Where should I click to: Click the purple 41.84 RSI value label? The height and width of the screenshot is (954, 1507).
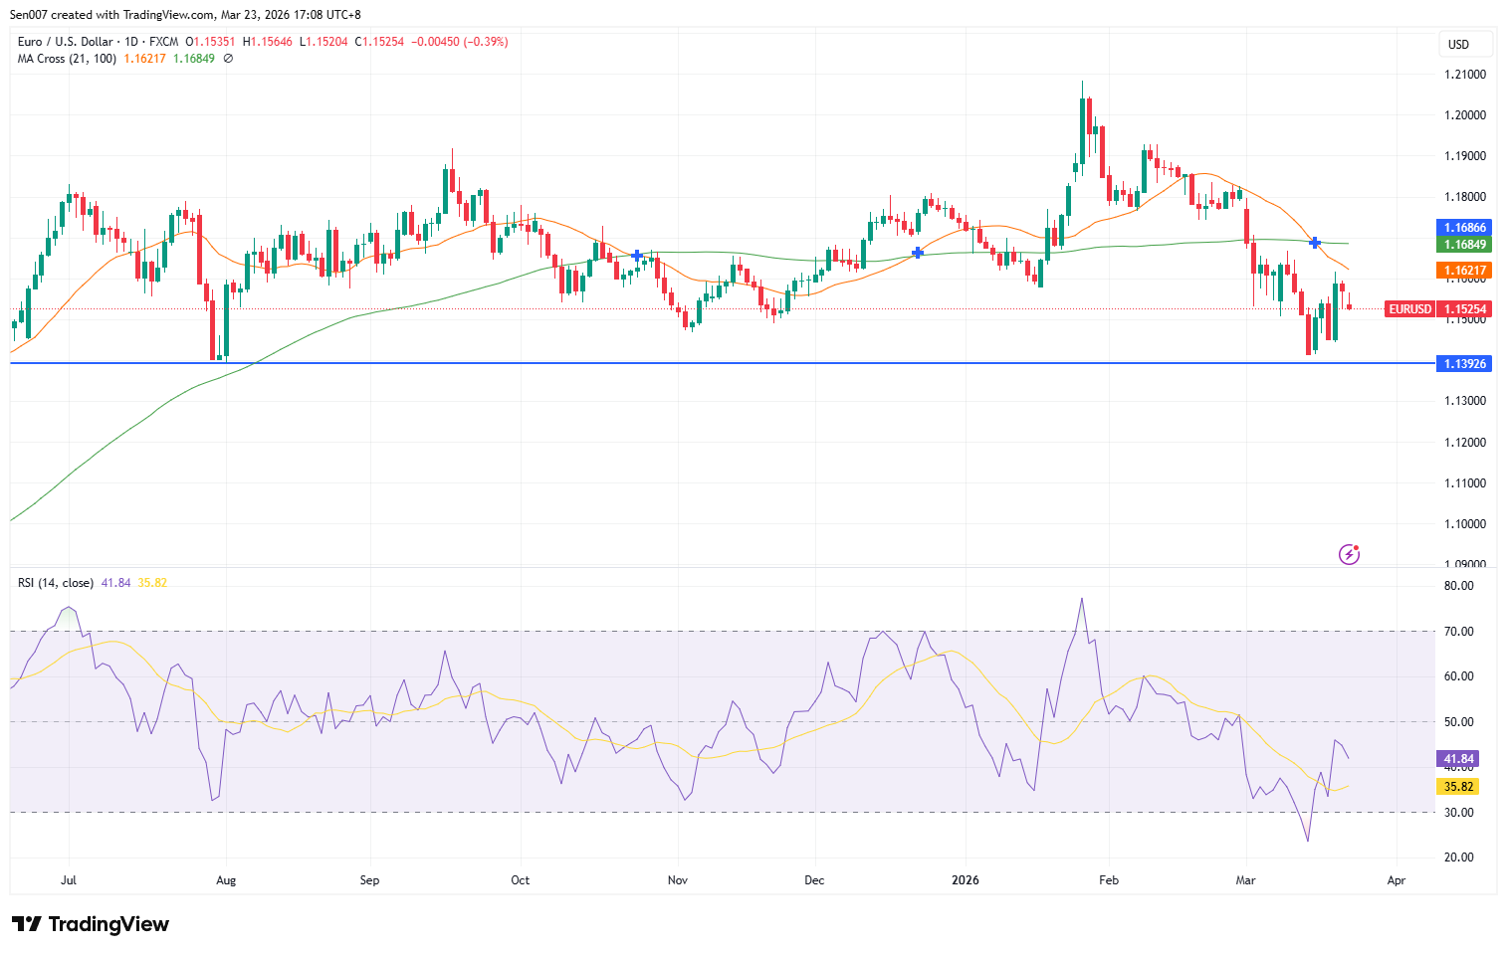[1458, 759]
